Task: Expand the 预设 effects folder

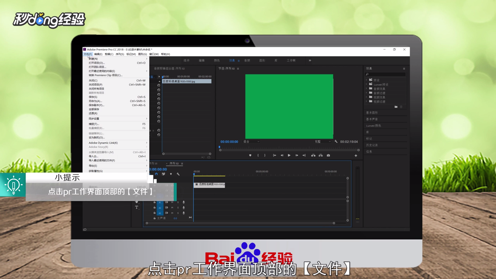Action: 366,80
